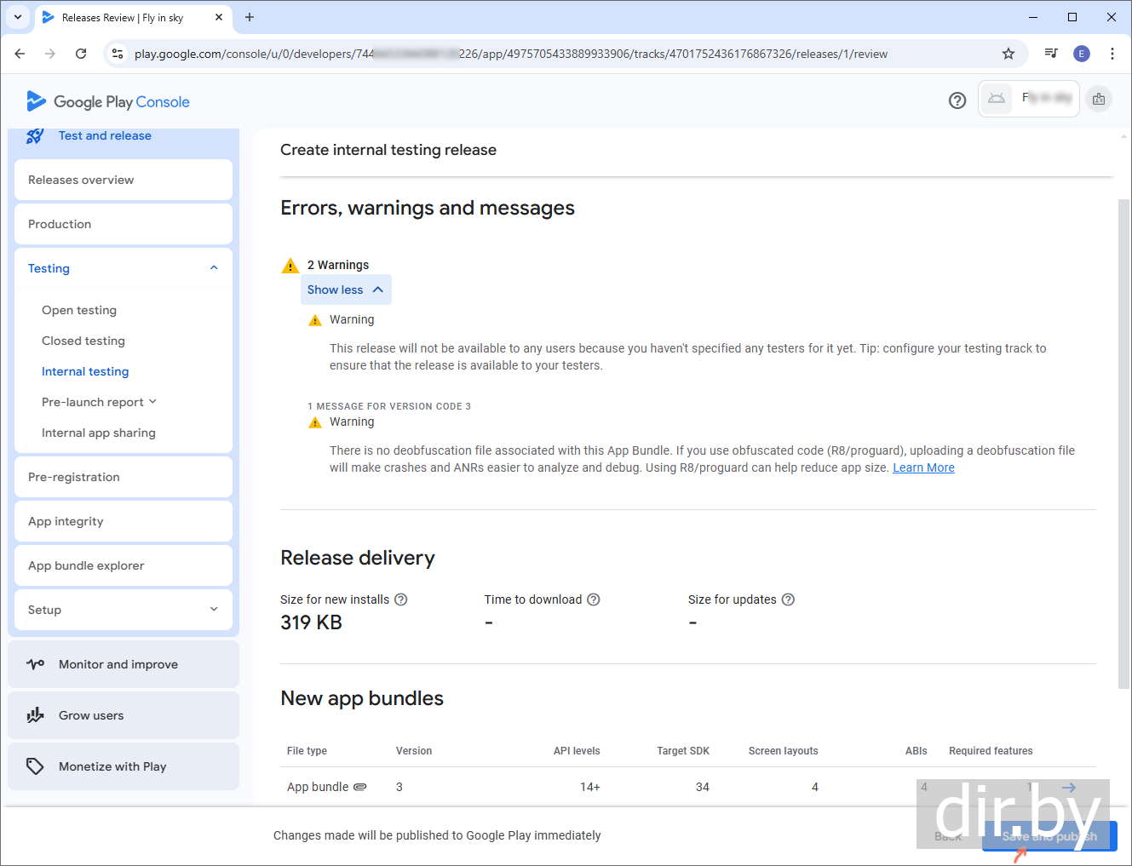The width and height of the screenshot is (1132, 866).
Task: Click the Google Play Console logo
Action: 108,101
